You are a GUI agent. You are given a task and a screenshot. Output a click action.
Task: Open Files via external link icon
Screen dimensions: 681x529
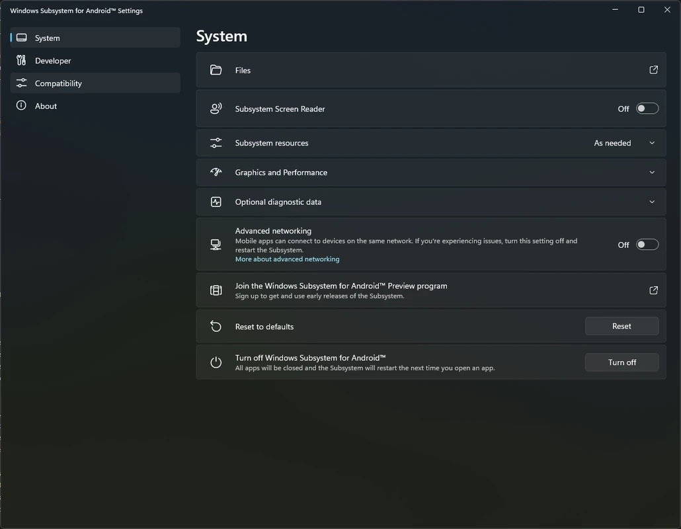tap(653, 70)
